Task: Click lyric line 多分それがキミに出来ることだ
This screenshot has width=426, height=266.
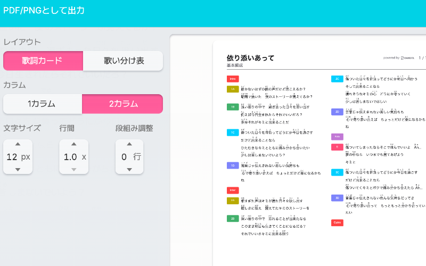Action: coord(265,122)
